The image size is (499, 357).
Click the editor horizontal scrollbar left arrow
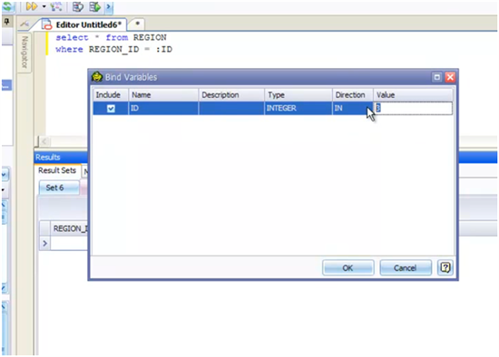tap(44, 141)
